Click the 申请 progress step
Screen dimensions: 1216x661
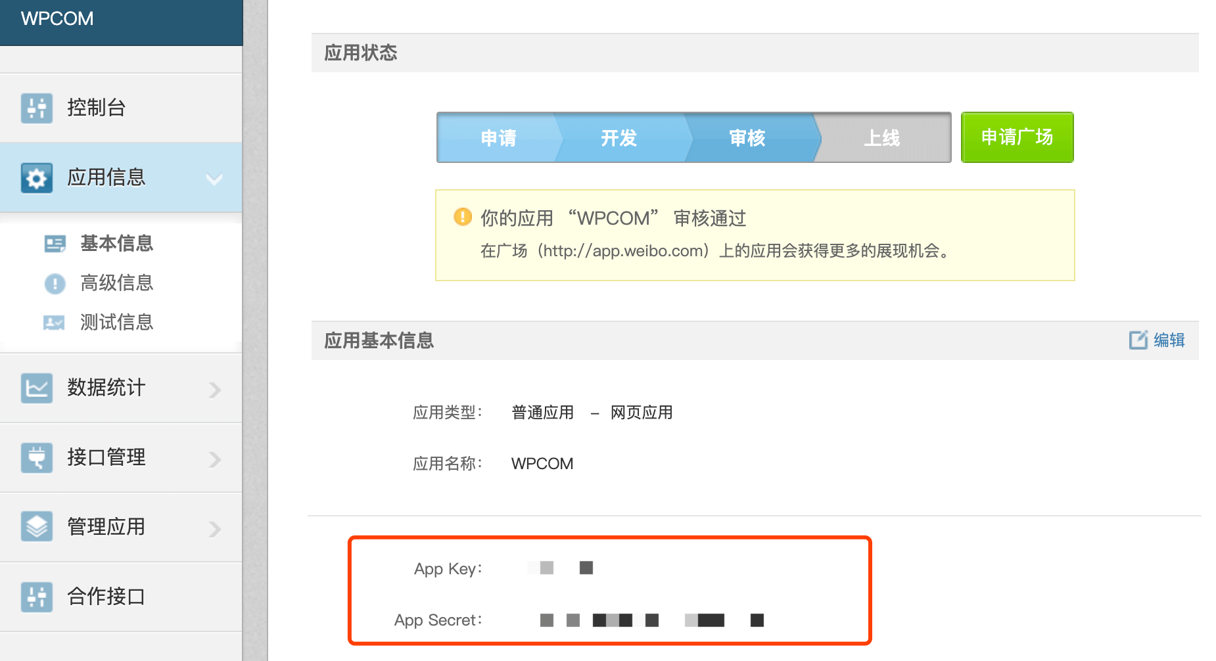click(x=498, y=138)
